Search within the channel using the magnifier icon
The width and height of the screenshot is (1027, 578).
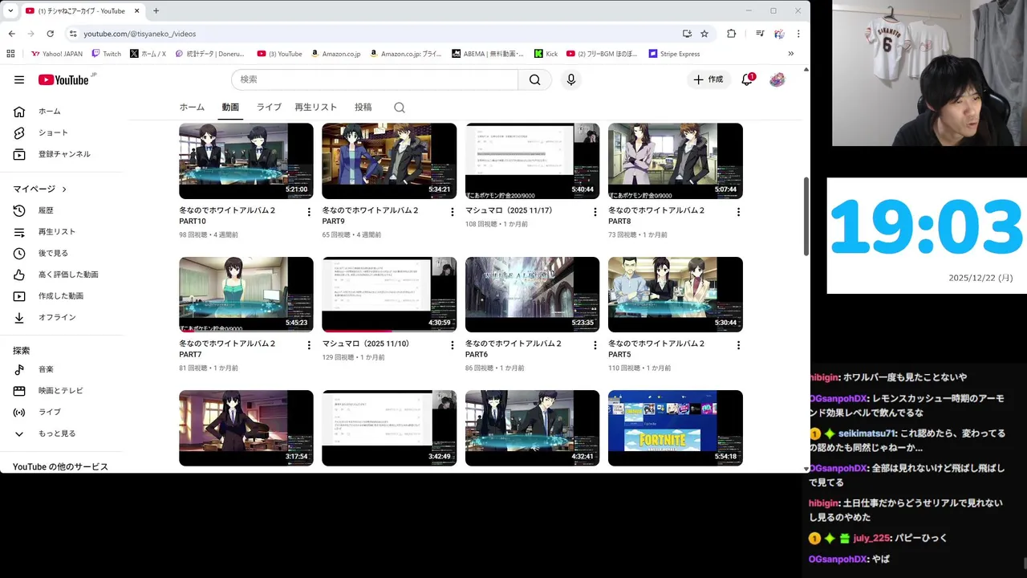point(400,108)
